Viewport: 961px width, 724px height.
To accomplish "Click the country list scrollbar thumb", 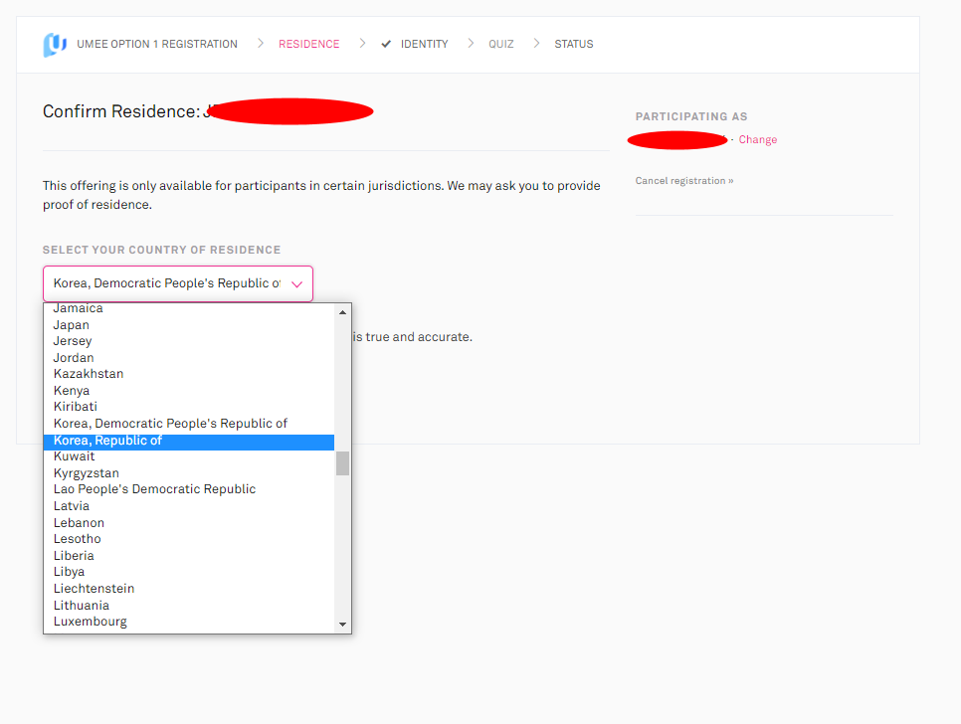I will click(x=342, y=463).
